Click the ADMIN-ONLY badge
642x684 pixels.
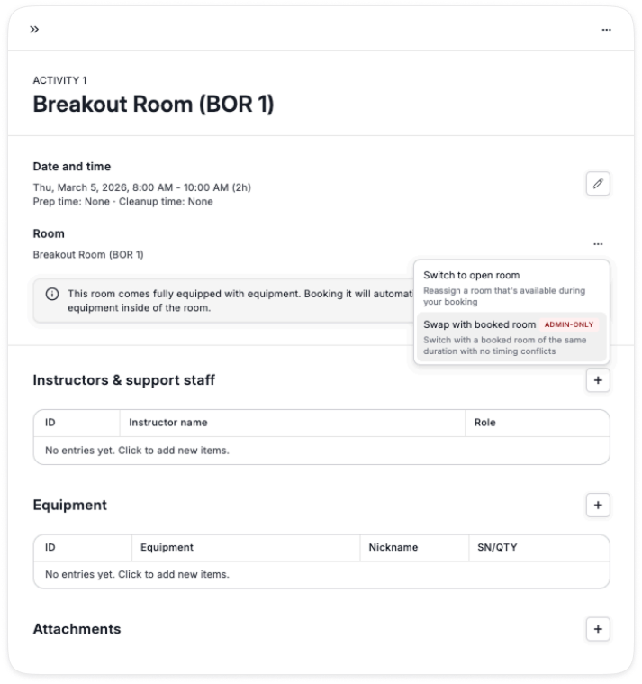pyautogui.click(x=569, y=324)
